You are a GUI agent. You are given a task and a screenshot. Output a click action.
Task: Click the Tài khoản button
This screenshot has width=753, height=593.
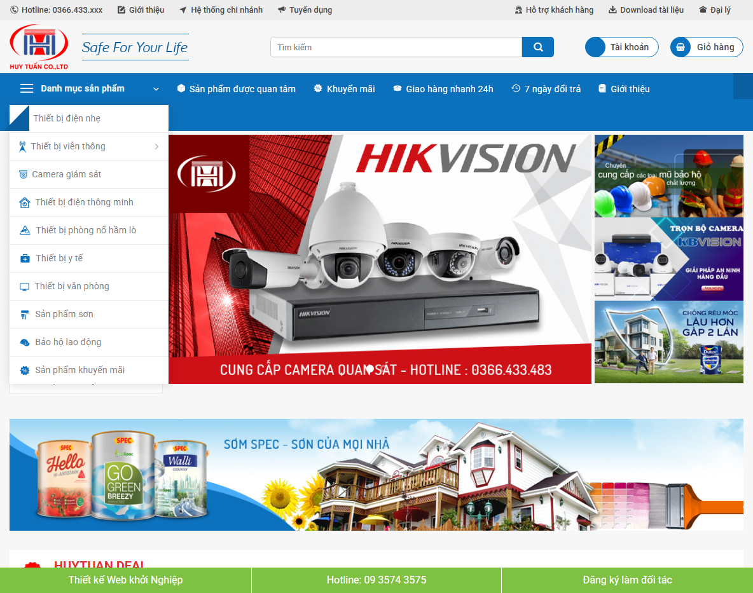coord(621,46)
